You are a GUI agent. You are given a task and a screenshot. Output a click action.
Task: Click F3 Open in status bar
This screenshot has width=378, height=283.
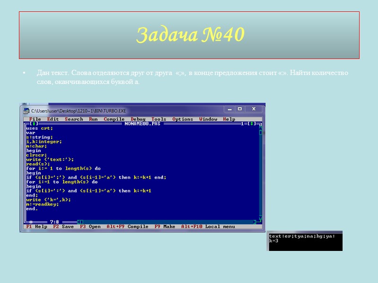[90, 227]
